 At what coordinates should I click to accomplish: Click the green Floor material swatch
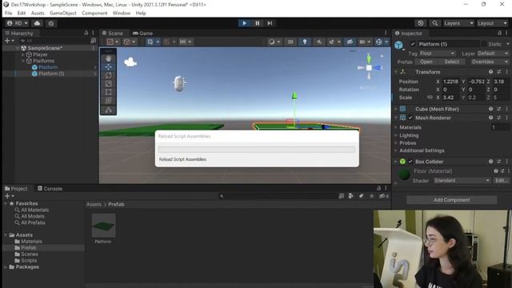coord(404,174)
